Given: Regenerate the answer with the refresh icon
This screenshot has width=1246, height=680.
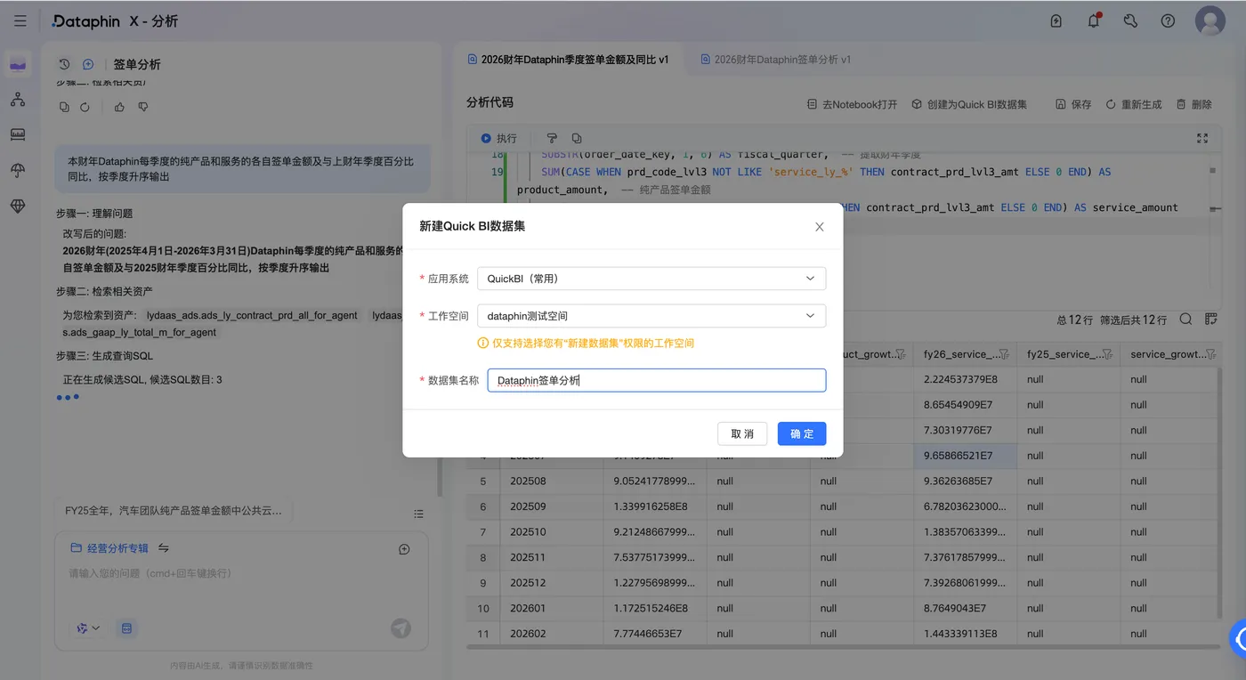Looking at the screenshot, I should pos(85,107).
